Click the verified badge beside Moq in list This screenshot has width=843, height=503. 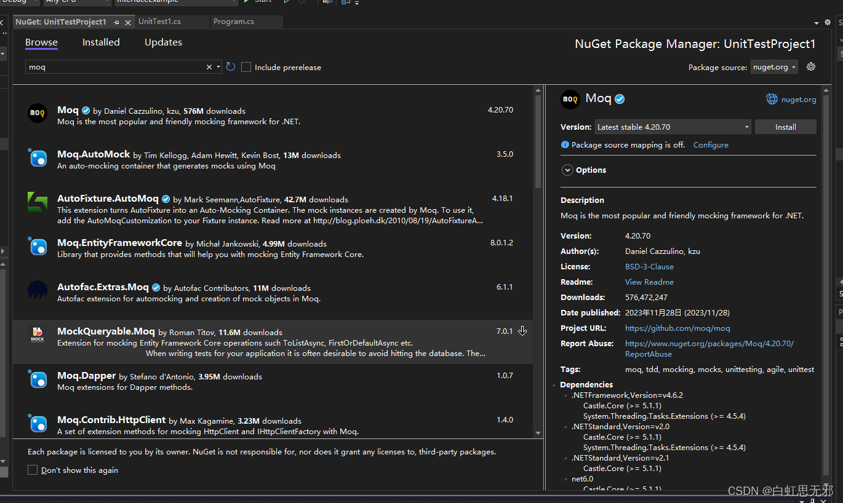(x=86, y=111)
